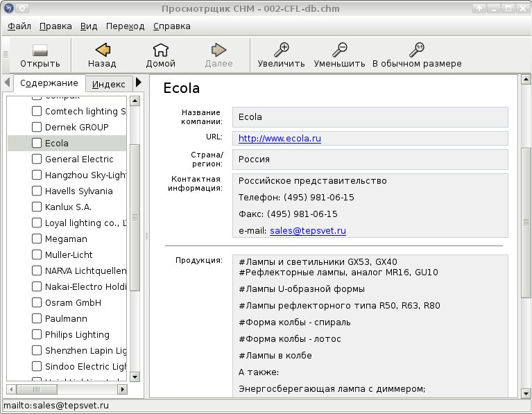Click page view scroll-up arrow
Viewport: 532px width, 414px height.
click(x=526, y=80)
